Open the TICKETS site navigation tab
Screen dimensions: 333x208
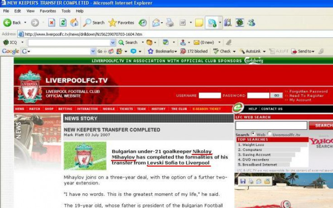126,109
